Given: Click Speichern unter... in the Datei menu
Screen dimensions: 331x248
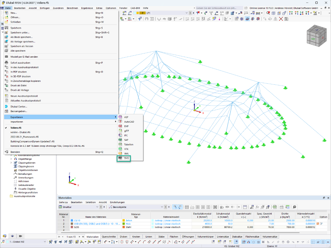Looking at the screenshot, I should (20, 32).
